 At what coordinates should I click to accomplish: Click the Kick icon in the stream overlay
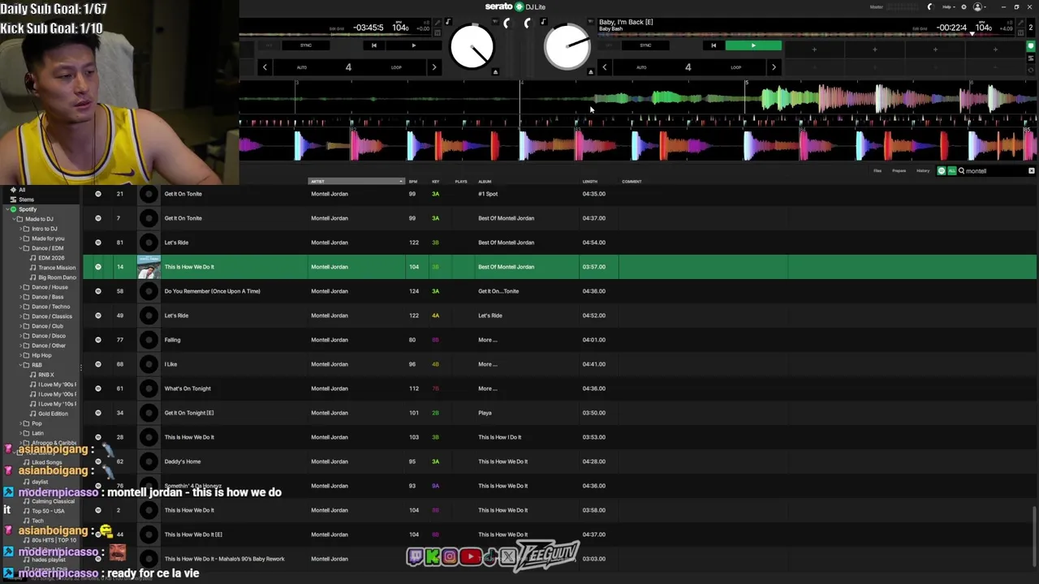(432, 556)
